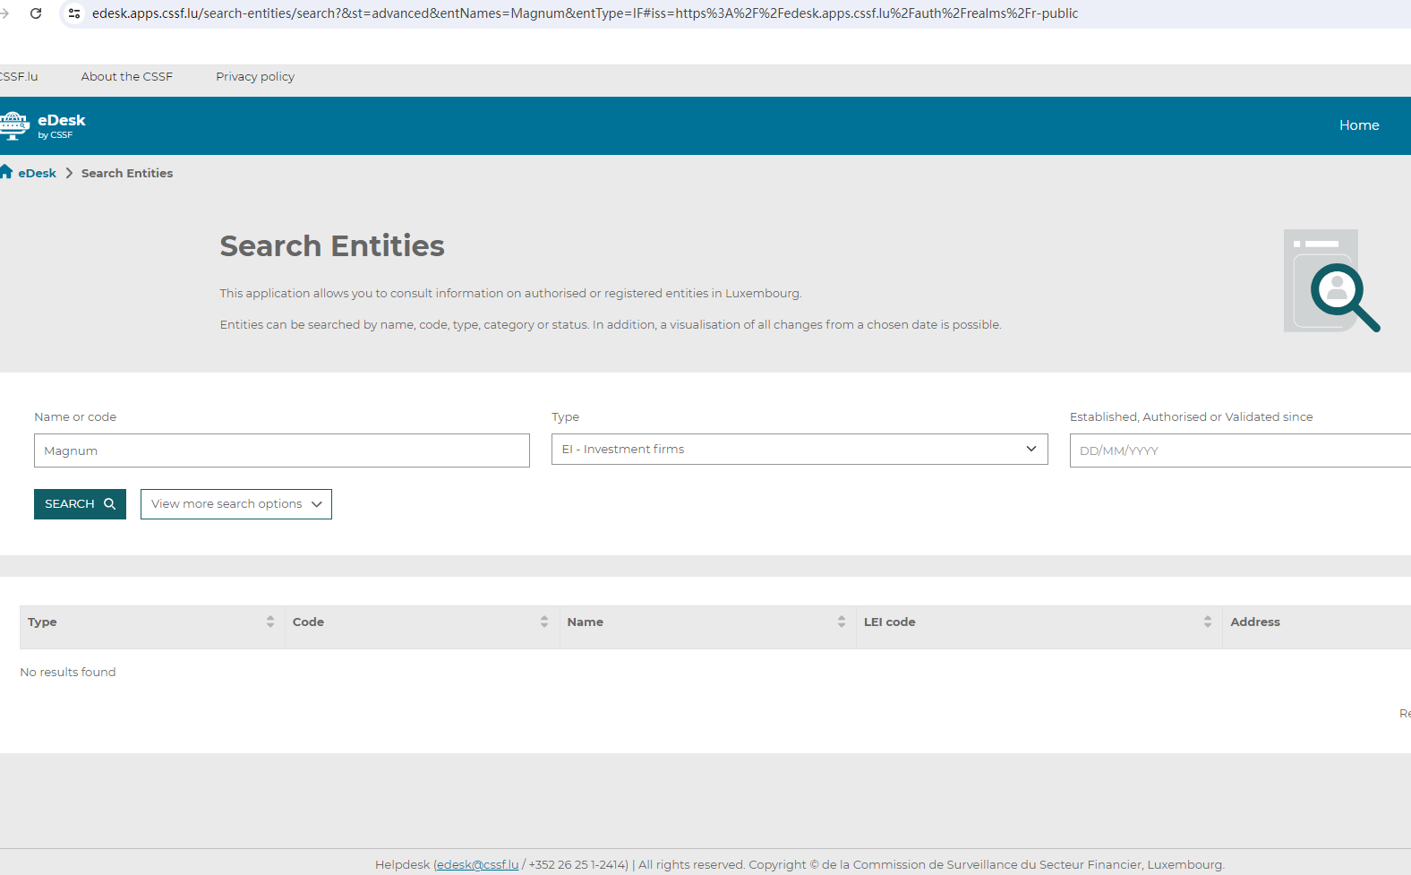Click the browser address bar URL
The height and width of the screenshot is (875, 1411).
585,13
